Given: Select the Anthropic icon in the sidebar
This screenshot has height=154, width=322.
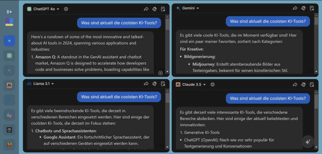Looking at the screenshot, I should [x=9, y=85].
